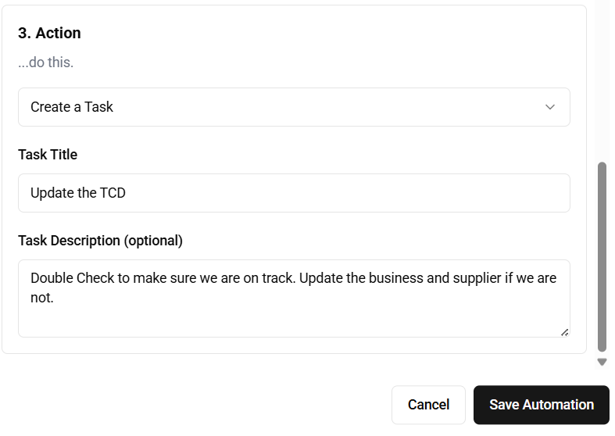This screenshot has width=615, height=436.
Task: Click the scrollbar track above the thumb
Action: pyautogui.click(x=602, y=78)
